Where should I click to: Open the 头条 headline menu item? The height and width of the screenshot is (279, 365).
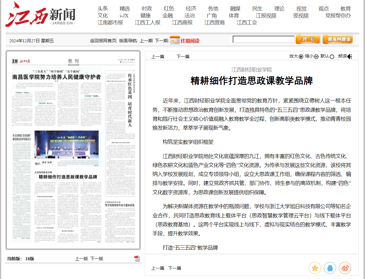tap(103, 9)
